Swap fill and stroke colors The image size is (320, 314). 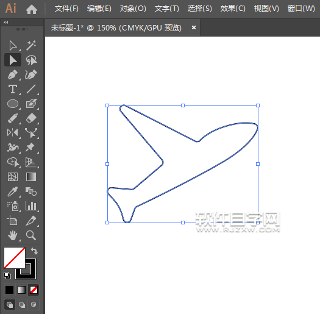[34, 251]
